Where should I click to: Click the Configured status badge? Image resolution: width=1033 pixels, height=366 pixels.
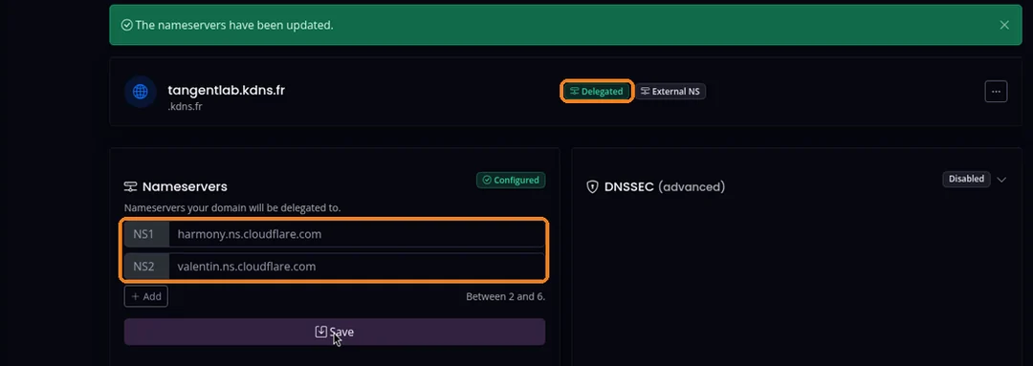511,180
